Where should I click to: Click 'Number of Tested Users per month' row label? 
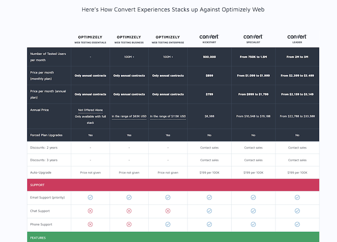click(x=48, y=57)
